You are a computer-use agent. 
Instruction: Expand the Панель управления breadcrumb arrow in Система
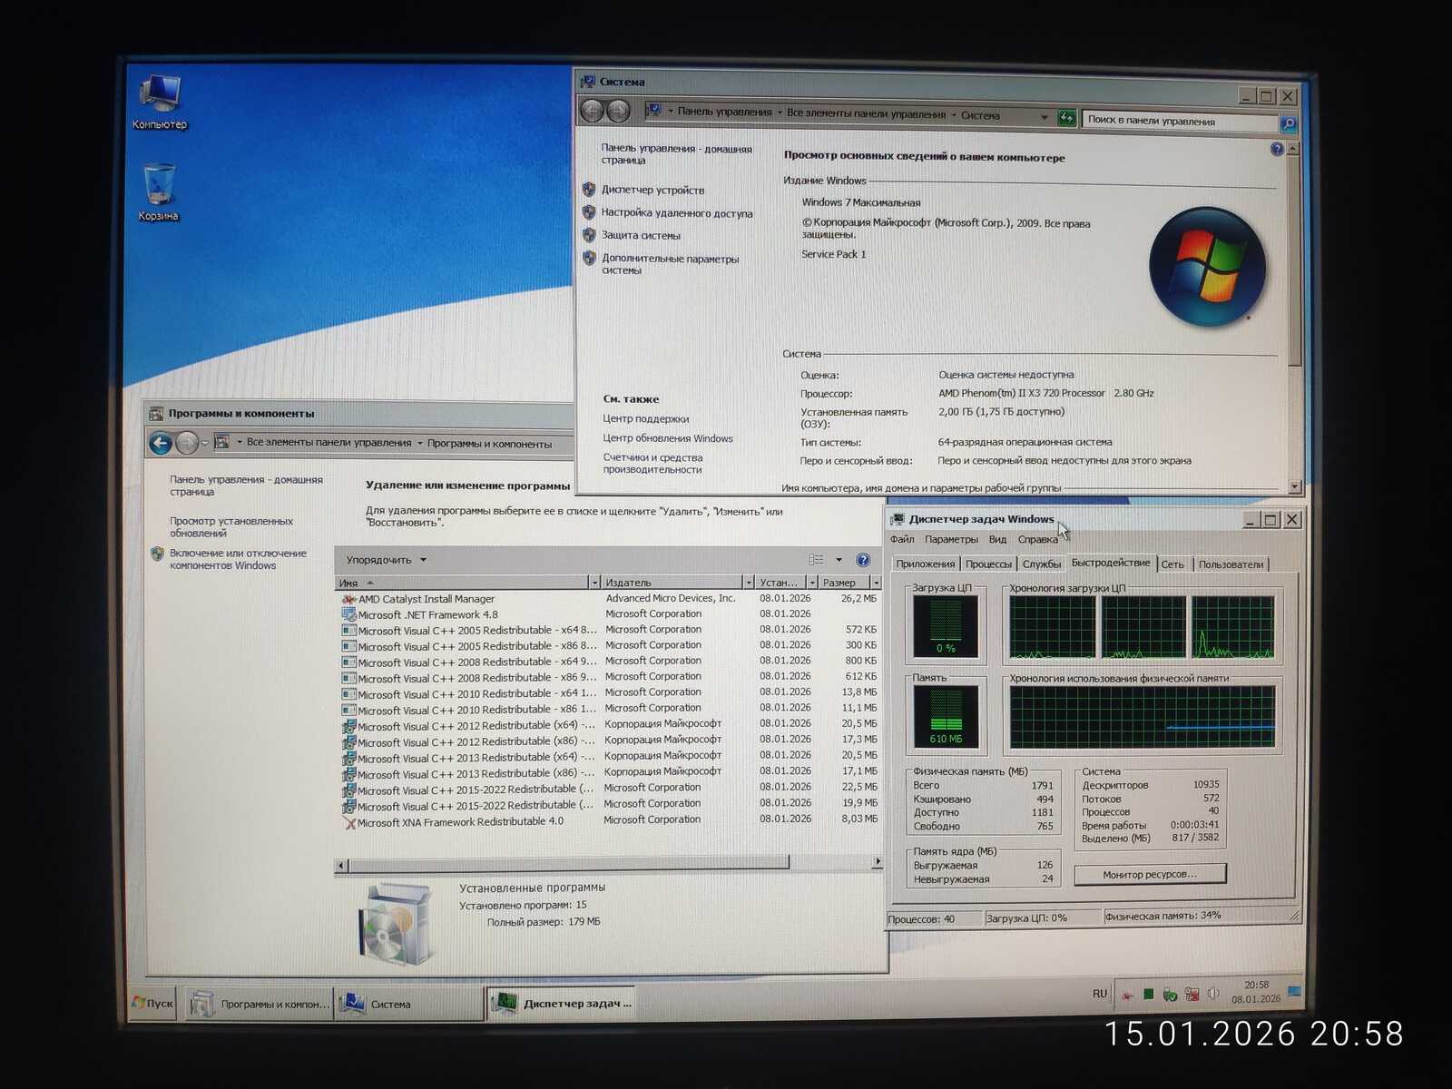(x=780, y=113)
